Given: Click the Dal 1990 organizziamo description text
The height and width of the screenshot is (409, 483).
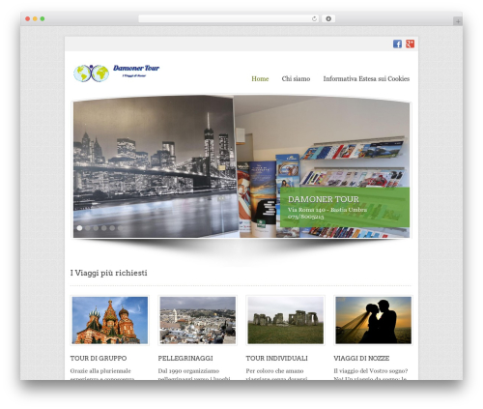Looking at the screenshot, I should pyautogui.click(x=188, y=371).
